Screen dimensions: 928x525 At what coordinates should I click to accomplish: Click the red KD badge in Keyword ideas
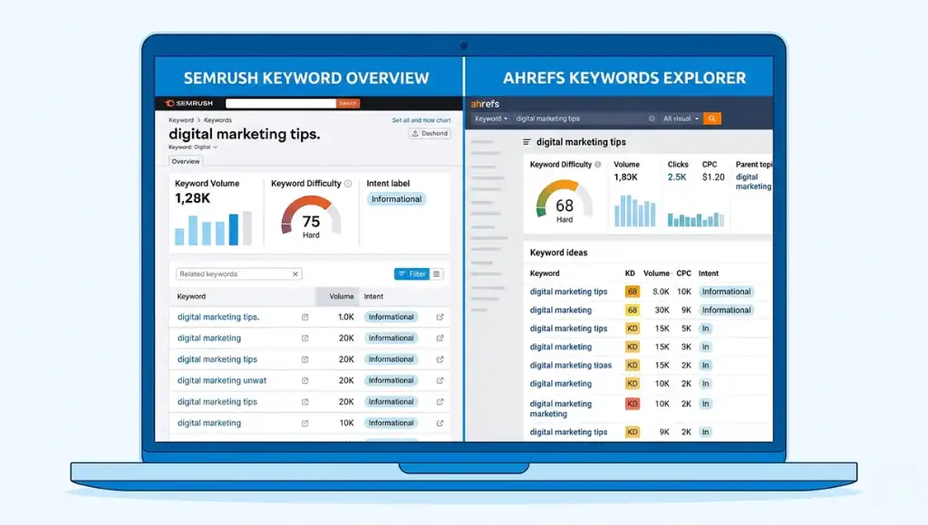[x=632, y=404]
